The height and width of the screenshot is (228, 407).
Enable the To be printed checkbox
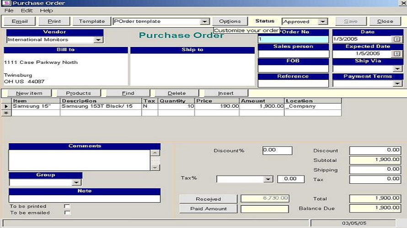[x=67, y=206]
